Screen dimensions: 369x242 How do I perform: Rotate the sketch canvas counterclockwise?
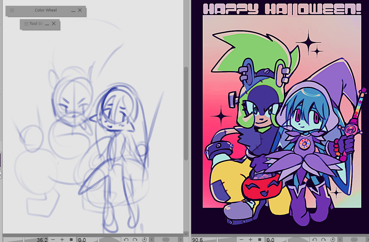point(126,240)
